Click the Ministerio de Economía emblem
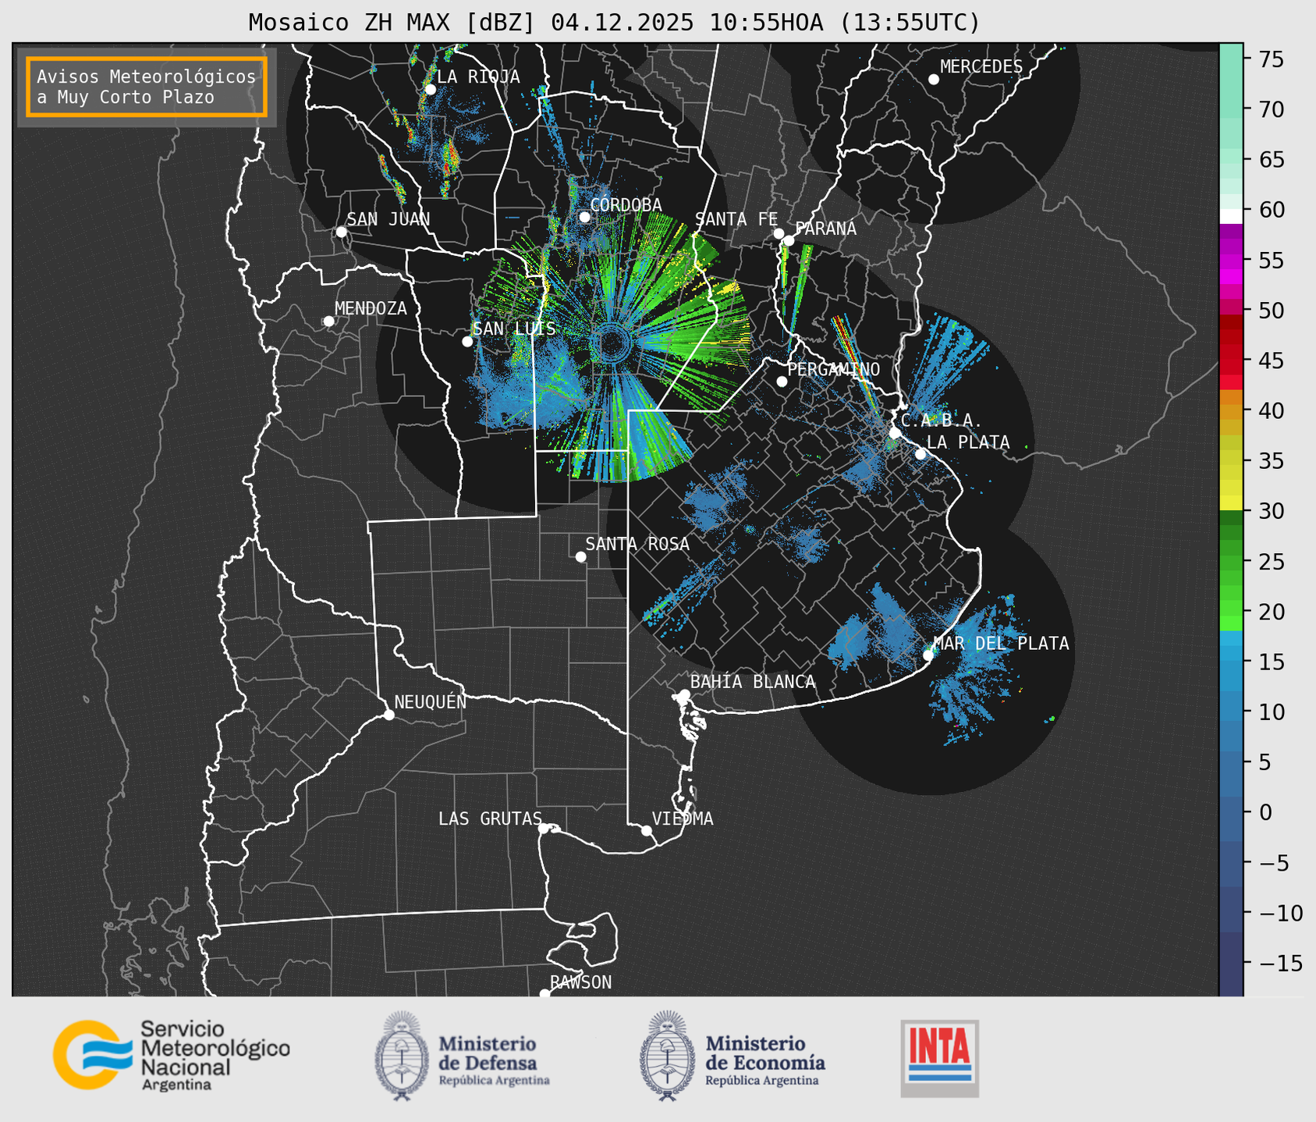The width and height of the screenshot is (1316, 1122). (x=667, y=1056)
